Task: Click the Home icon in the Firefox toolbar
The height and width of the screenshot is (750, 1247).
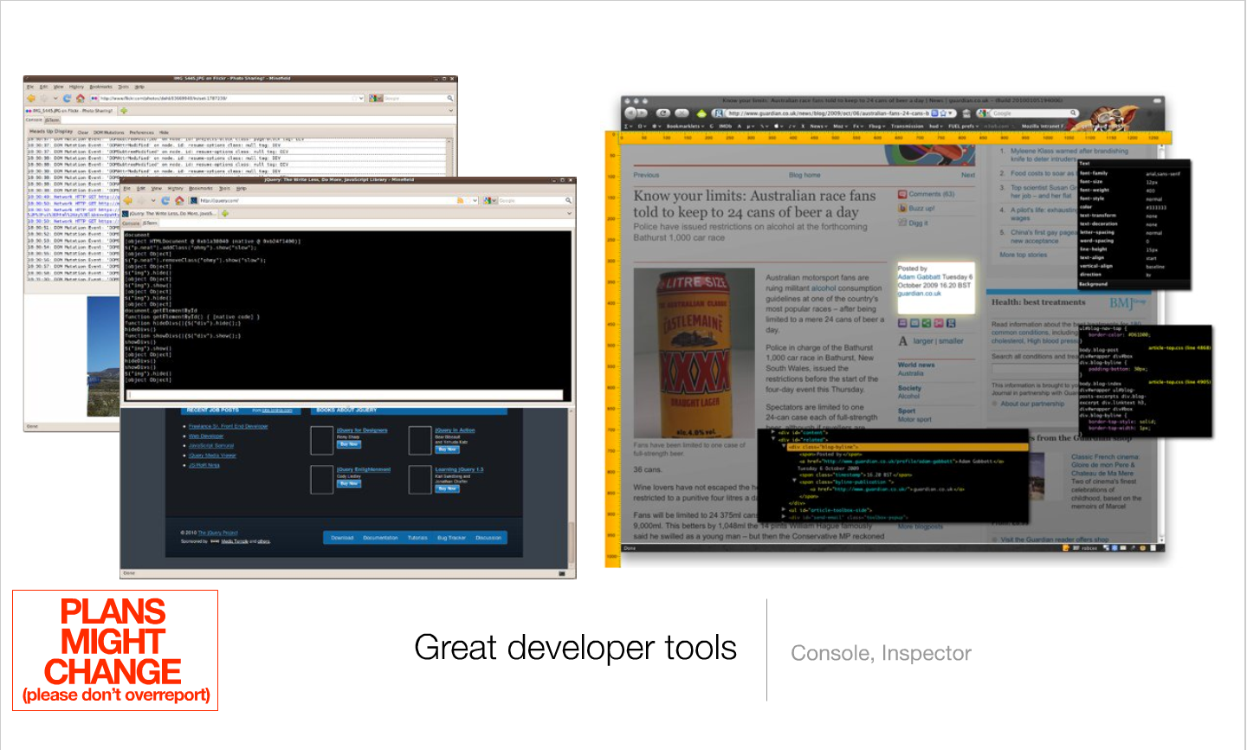Action: coord(80,97)
